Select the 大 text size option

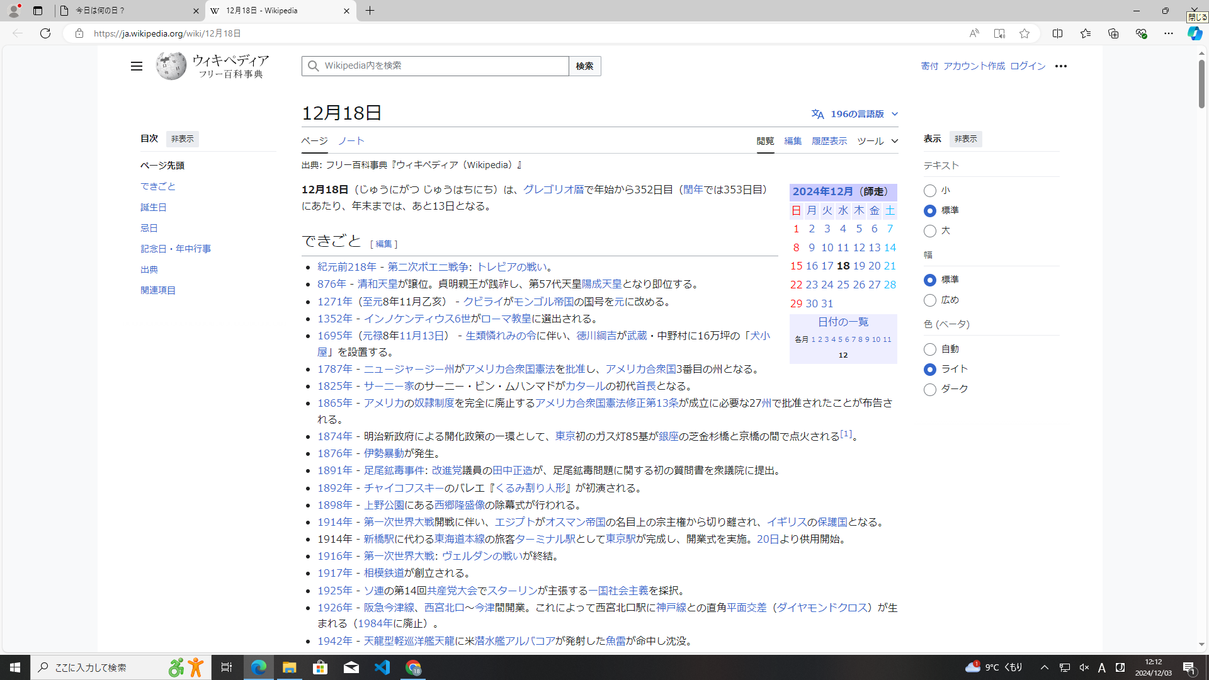coord(930,231)
